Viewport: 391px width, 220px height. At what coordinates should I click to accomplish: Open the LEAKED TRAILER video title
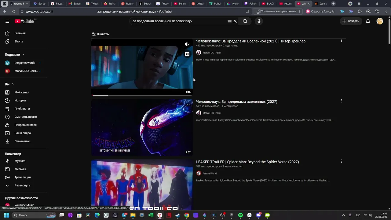(x=247, y=162)
